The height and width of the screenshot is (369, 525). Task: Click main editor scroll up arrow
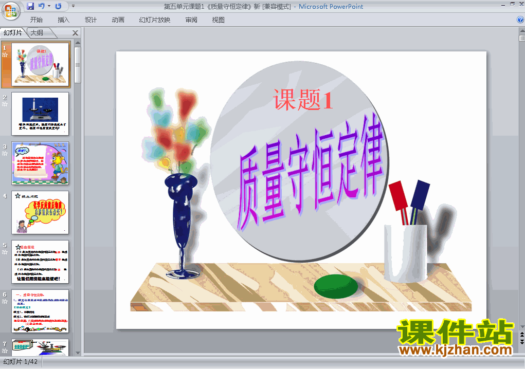(x=522, y=31)
